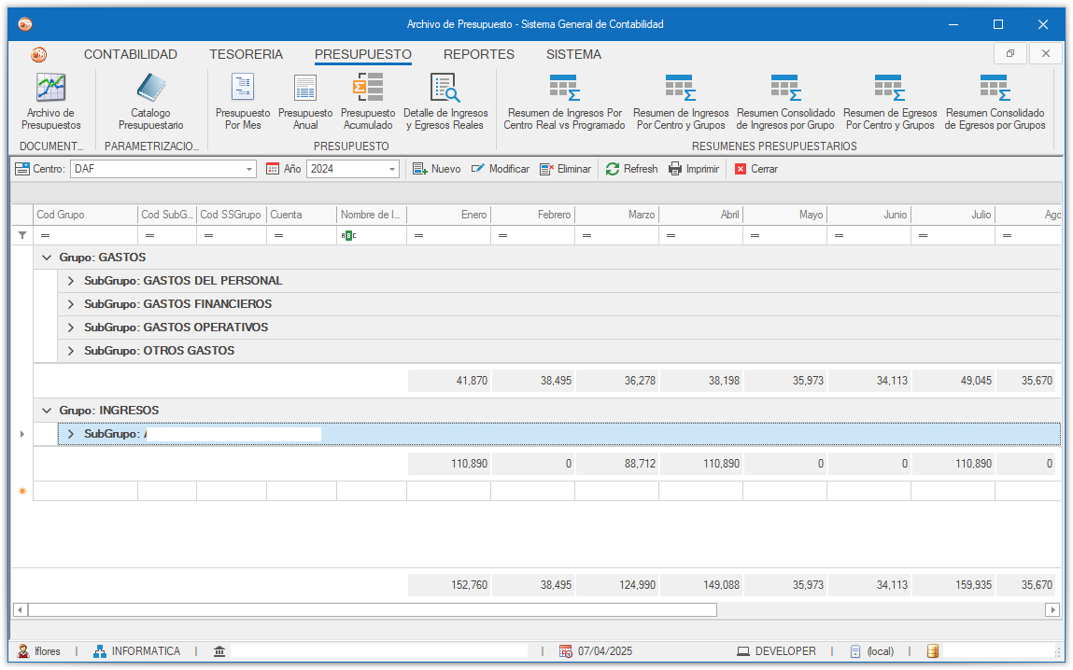Viewport: 1073px width, 670px height.
Task: Sort by the Cuenta column header
Action: (301, 215)
